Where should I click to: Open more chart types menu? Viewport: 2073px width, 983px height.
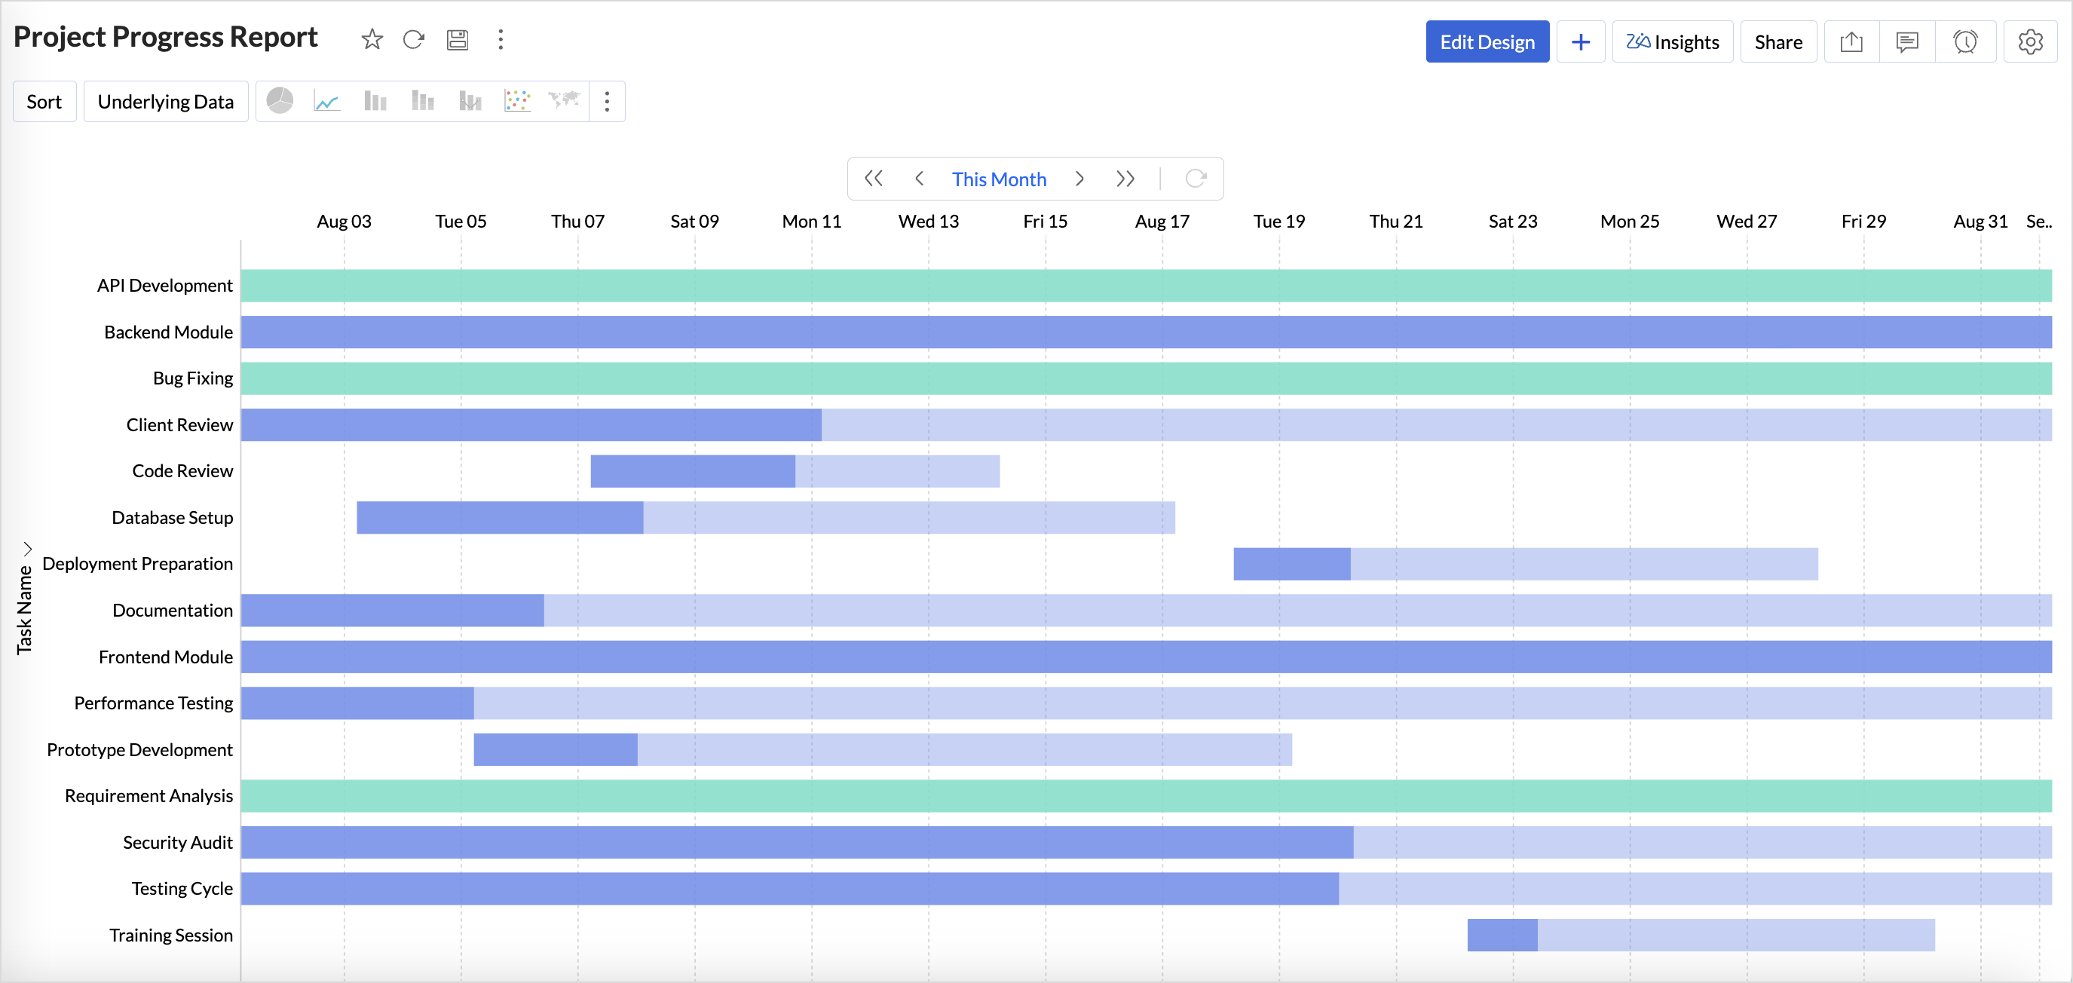coord(607,102)
